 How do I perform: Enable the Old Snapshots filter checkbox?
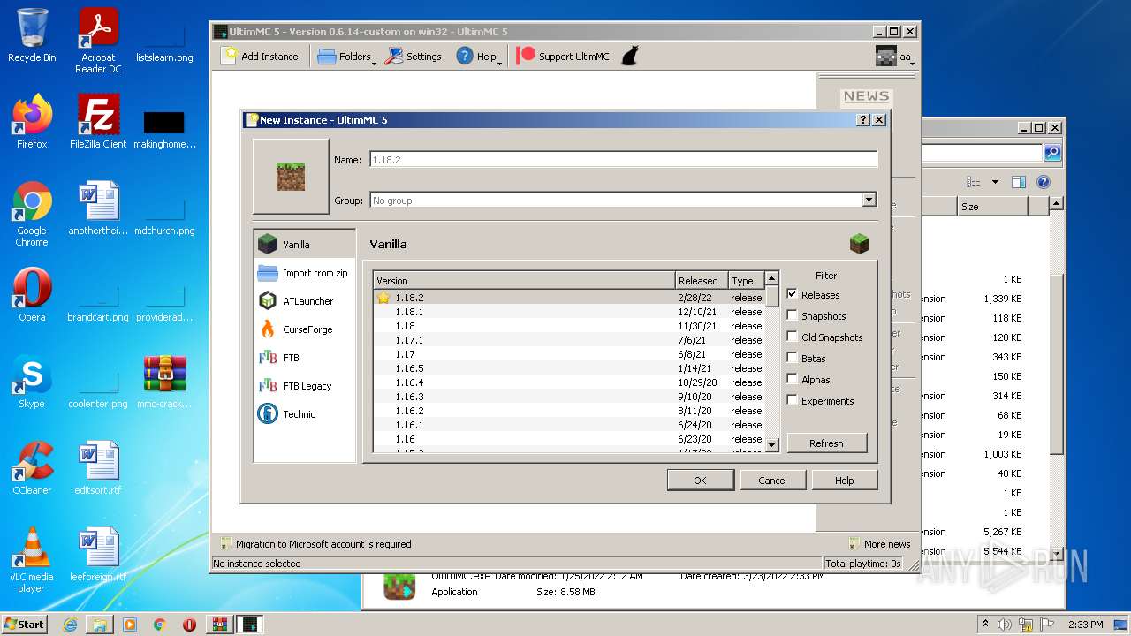point(792,337)
